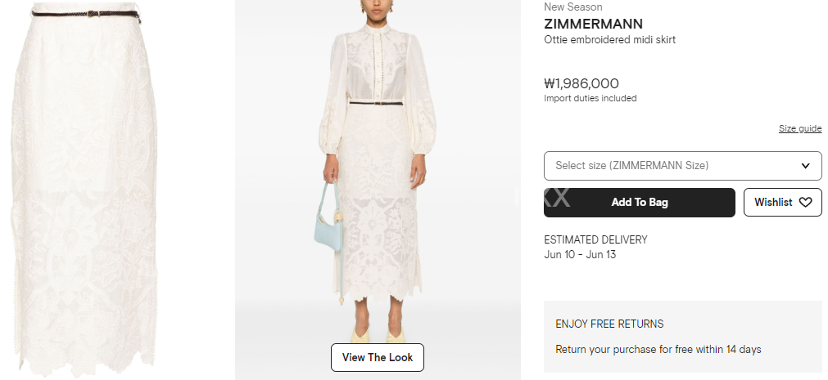Click the View The Look button
The height and width of the screenshot is (380, 828).
[378, 357]
